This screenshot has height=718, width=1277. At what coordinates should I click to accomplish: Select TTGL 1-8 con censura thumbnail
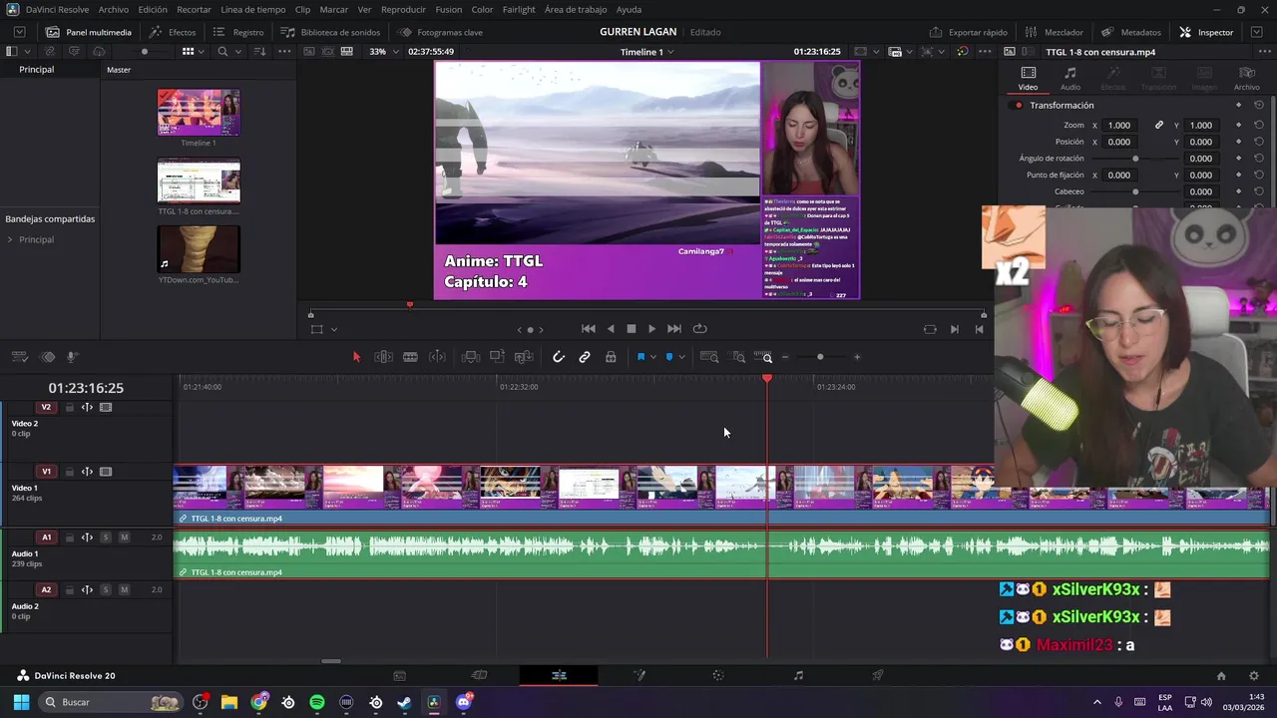click(x=199, y=181)
